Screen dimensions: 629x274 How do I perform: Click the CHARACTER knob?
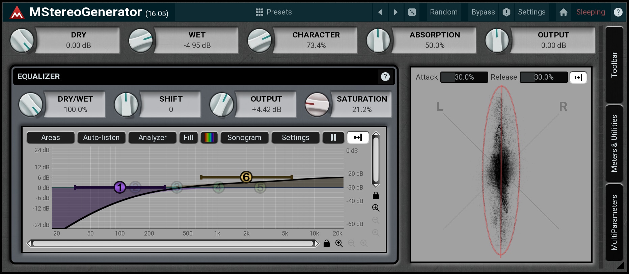[x=259, y=40]
